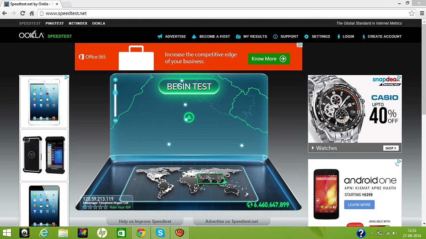Click Know More on Office 365 ad
Screen dimensions: 426x239
269,59
